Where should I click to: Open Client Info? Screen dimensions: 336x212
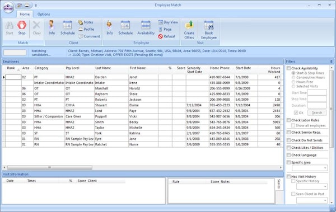pyautogui.click(x=52, y=28)
